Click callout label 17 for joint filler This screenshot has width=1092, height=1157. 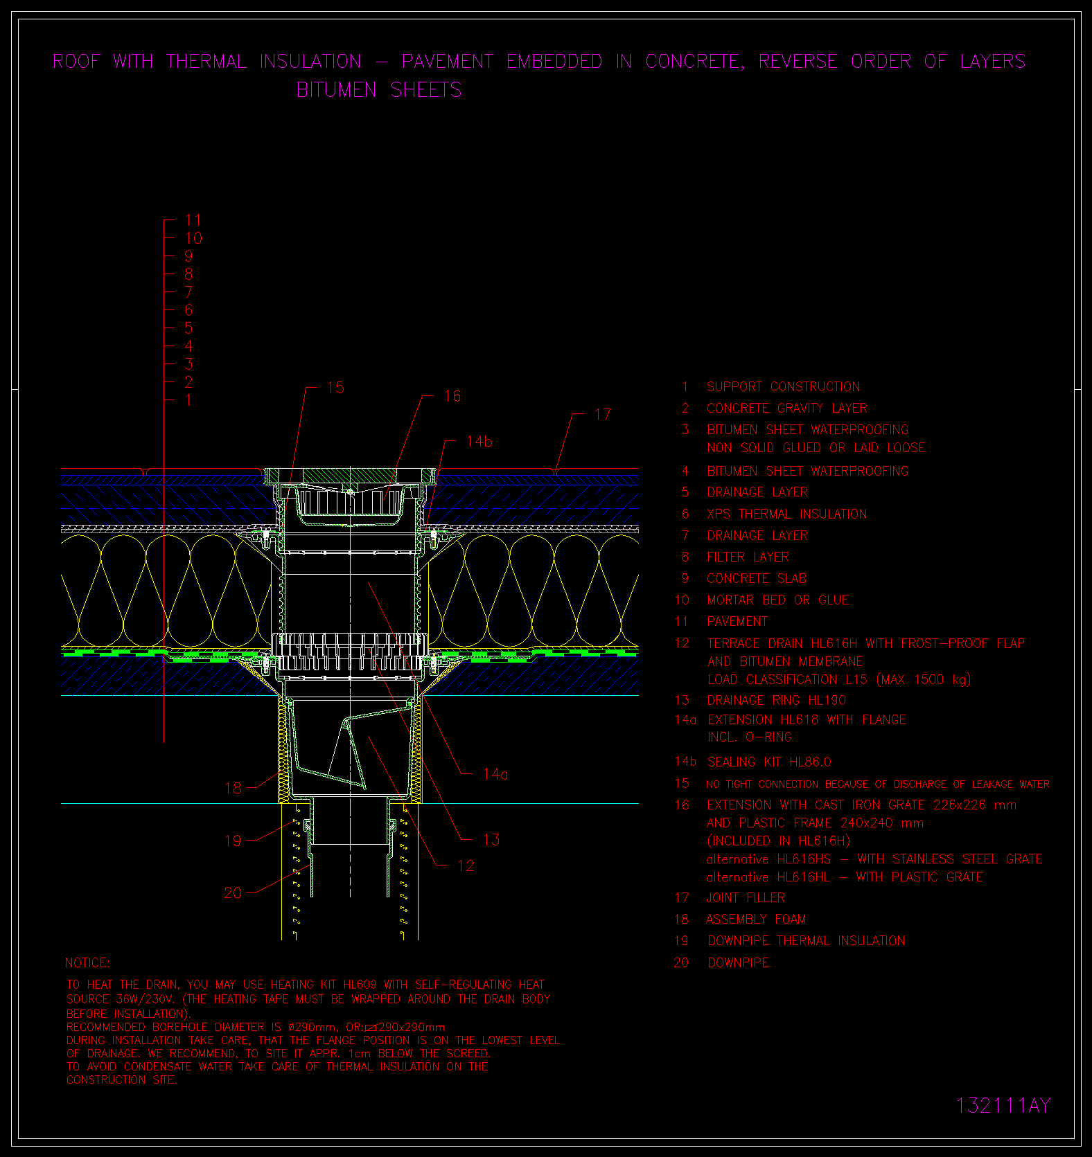click(603, 414)
